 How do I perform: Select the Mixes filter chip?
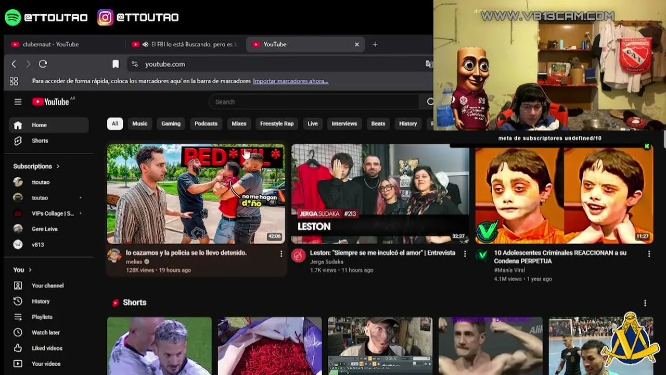tap(239, 123)
